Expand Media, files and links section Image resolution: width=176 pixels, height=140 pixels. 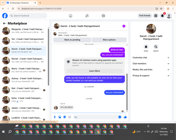coord(151,70)
